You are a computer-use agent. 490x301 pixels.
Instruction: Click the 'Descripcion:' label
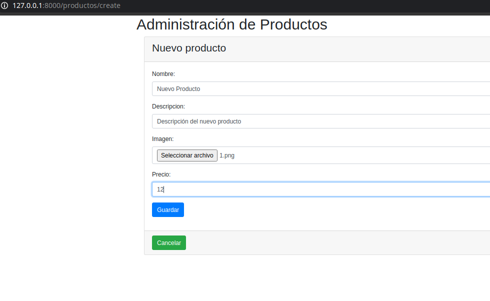tap(168, 106)
